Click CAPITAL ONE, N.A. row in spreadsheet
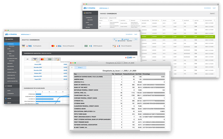The image size is (223, 139). (119, 93)
